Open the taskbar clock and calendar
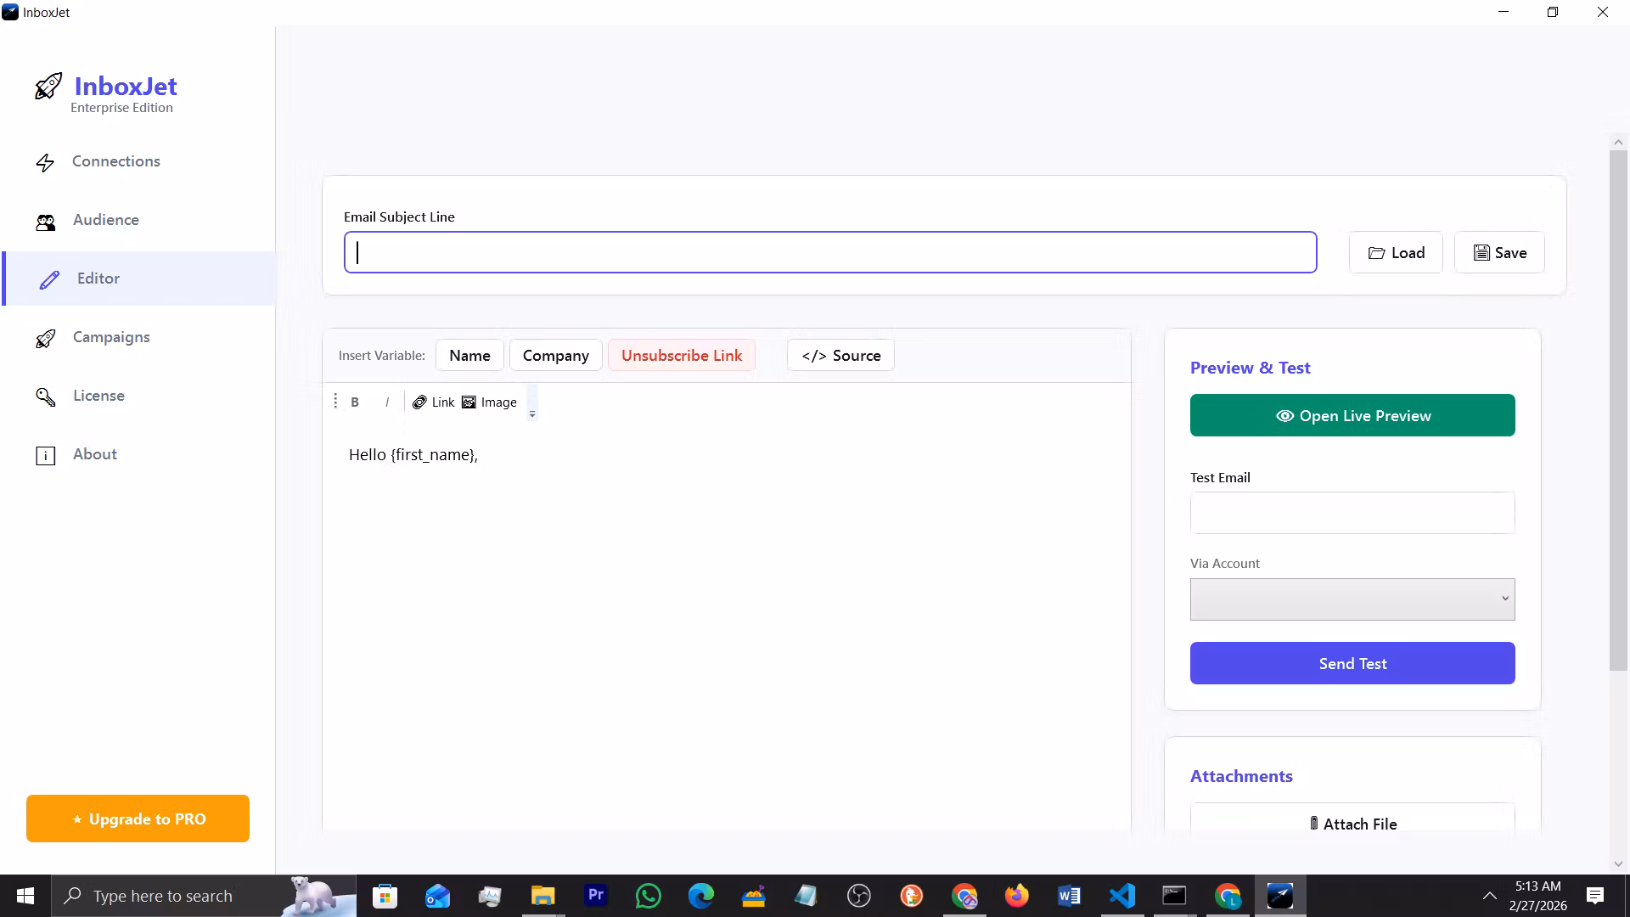This screenshot has width=1630, height=917. (1537, 896)
